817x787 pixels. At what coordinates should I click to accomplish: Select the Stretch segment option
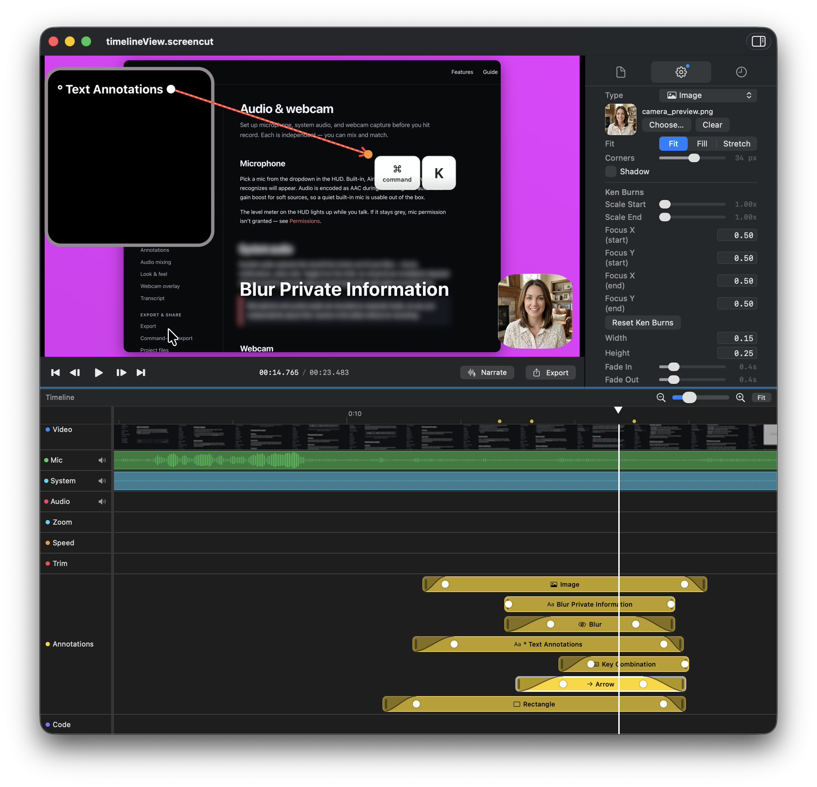pyautogui.click(x=737, y=144)
